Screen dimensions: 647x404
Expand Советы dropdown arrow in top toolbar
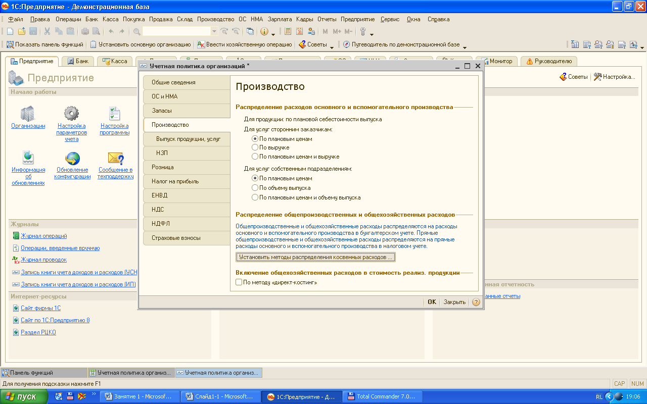click(x=332, y=46)
